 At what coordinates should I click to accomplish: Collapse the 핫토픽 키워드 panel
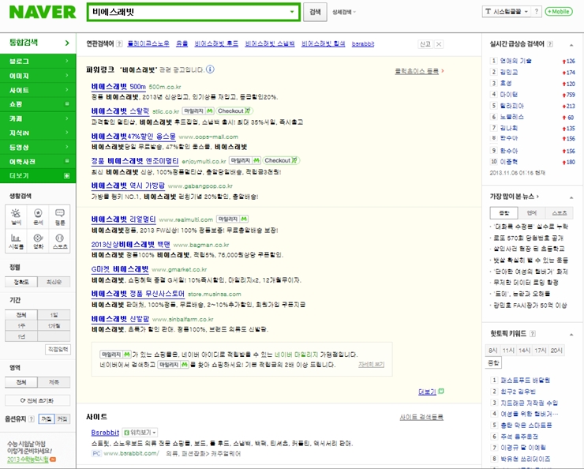[x=571, y=335]
